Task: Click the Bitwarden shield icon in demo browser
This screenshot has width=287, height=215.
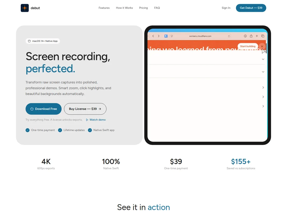Action: tap(166, 36)
